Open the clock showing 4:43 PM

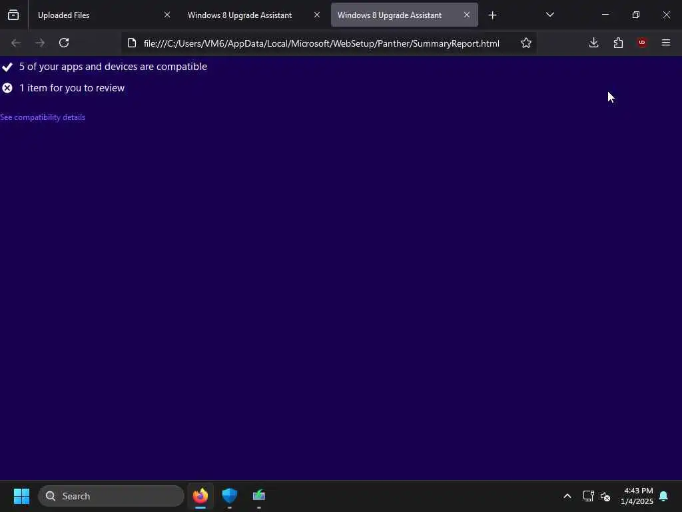coord(637,496)
